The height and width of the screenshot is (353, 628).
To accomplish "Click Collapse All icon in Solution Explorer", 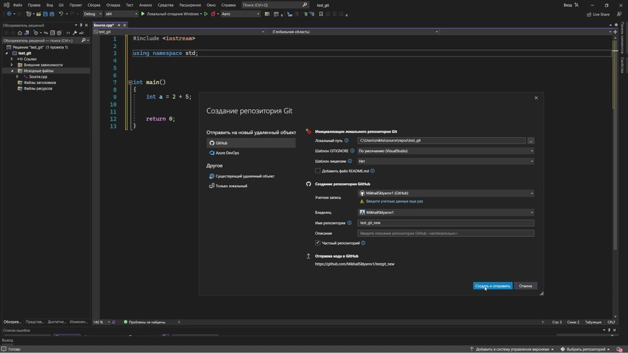I will point(52,33).
